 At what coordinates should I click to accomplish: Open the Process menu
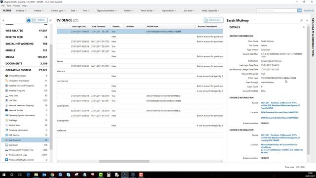pos(17,6)
